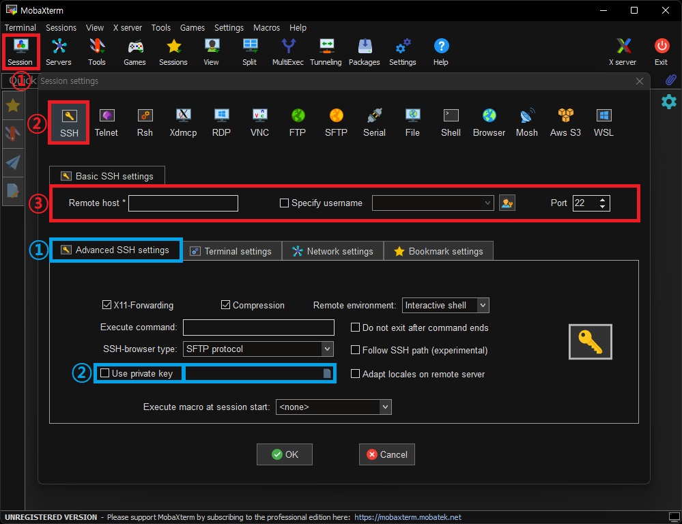Viewport: 682px width, 524px height.
Task: Uncheck the Compression option
Action: coord(225,305)
